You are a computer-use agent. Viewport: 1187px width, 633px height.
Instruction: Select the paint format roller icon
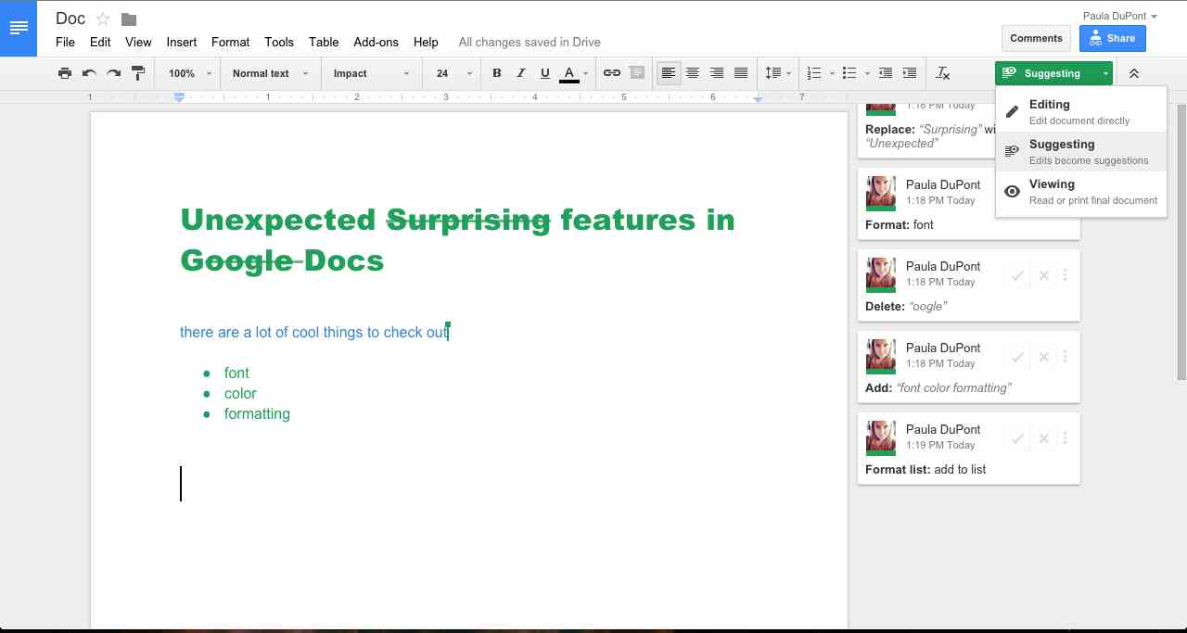point(138,73)
